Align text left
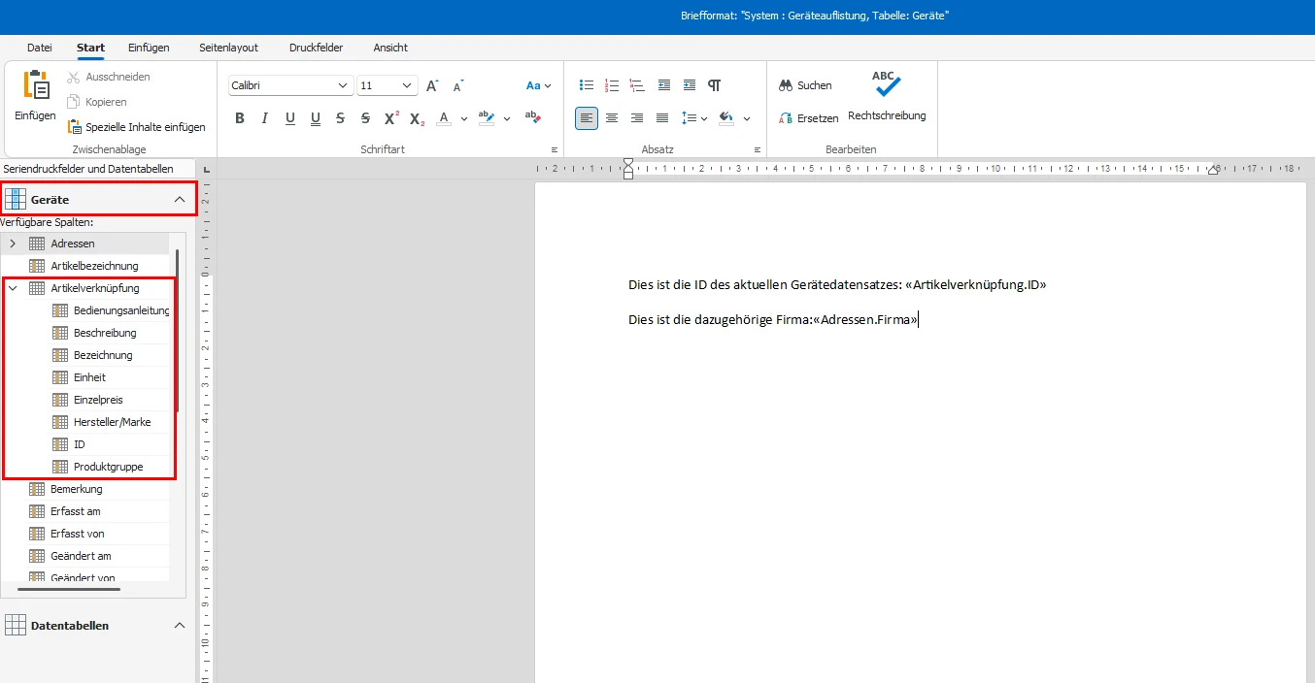The image size is (1315, 683). (587, 118)
